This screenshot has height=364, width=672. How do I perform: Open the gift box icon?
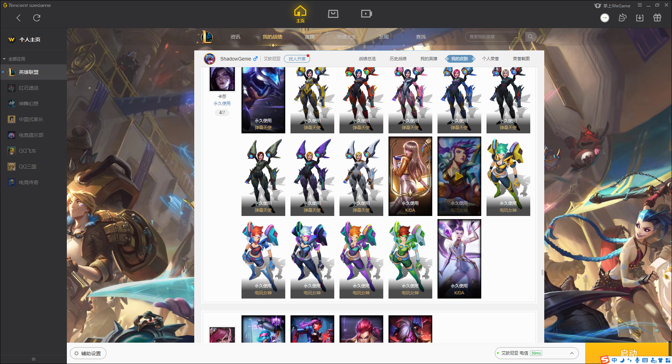[x=657, y=17]
